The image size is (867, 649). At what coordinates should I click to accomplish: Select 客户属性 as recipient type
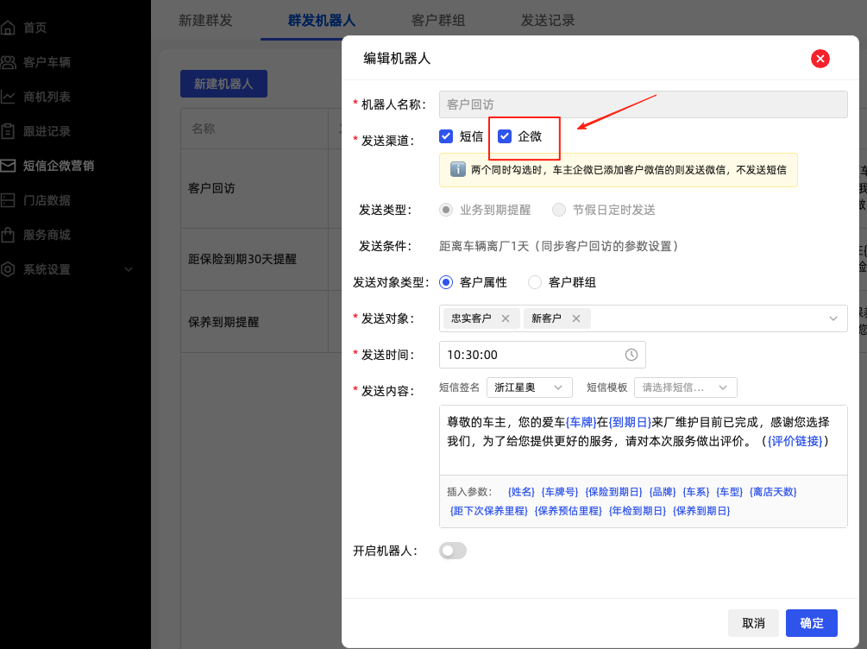click(446, 282)
